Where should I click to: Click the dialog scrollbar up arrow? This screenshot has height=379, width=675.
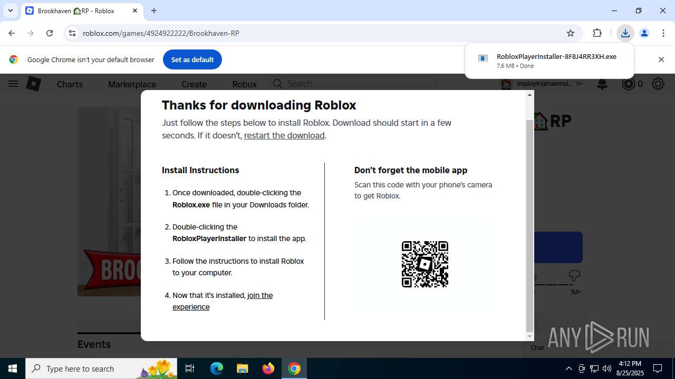click(x=529, y=95)
